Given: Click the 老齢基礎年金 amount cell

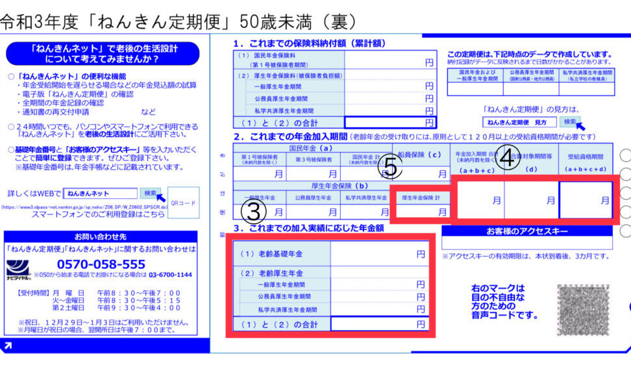Looking at the screenshot, I should [380, 255].
